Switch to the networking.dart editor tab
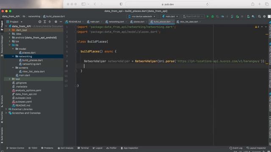This screenshot has width=271, height=152. tap(116, 22)
